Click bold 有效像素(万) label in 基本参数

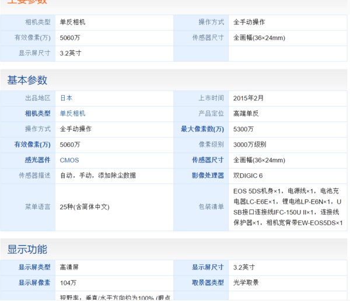[32, 145]
